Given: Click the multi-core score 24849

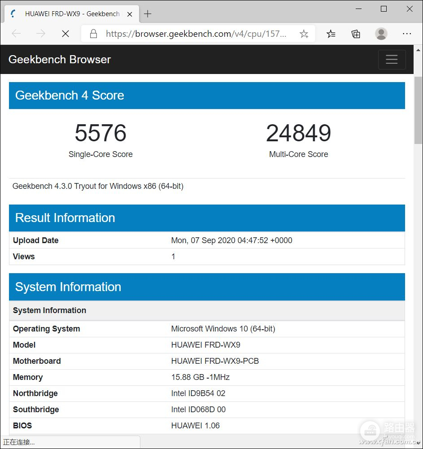Looking at the screenshot, I should (298, 133).
